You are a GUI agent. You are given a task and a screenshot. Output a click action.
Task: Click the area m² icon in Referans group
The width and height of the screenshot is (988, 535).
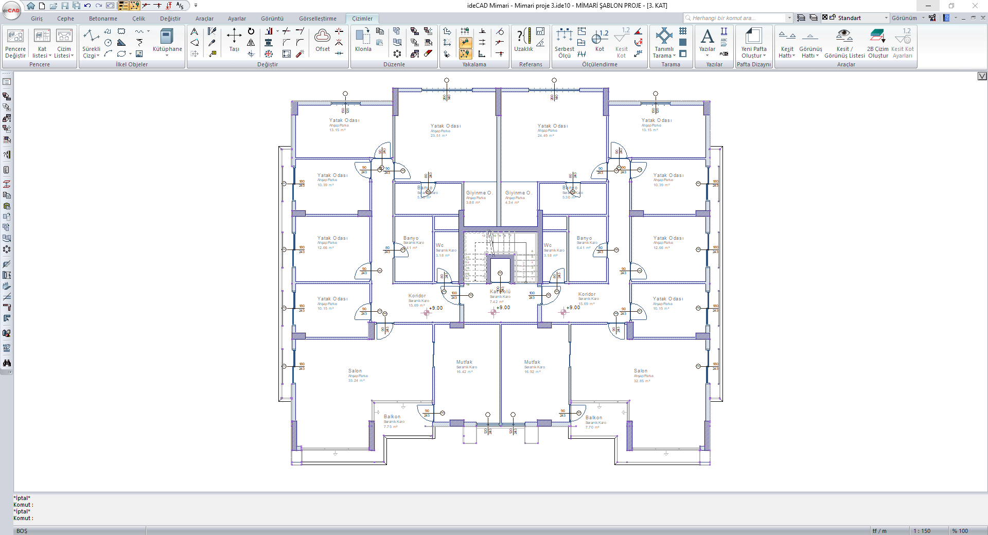pyautogui.click(x=540, y=31)
